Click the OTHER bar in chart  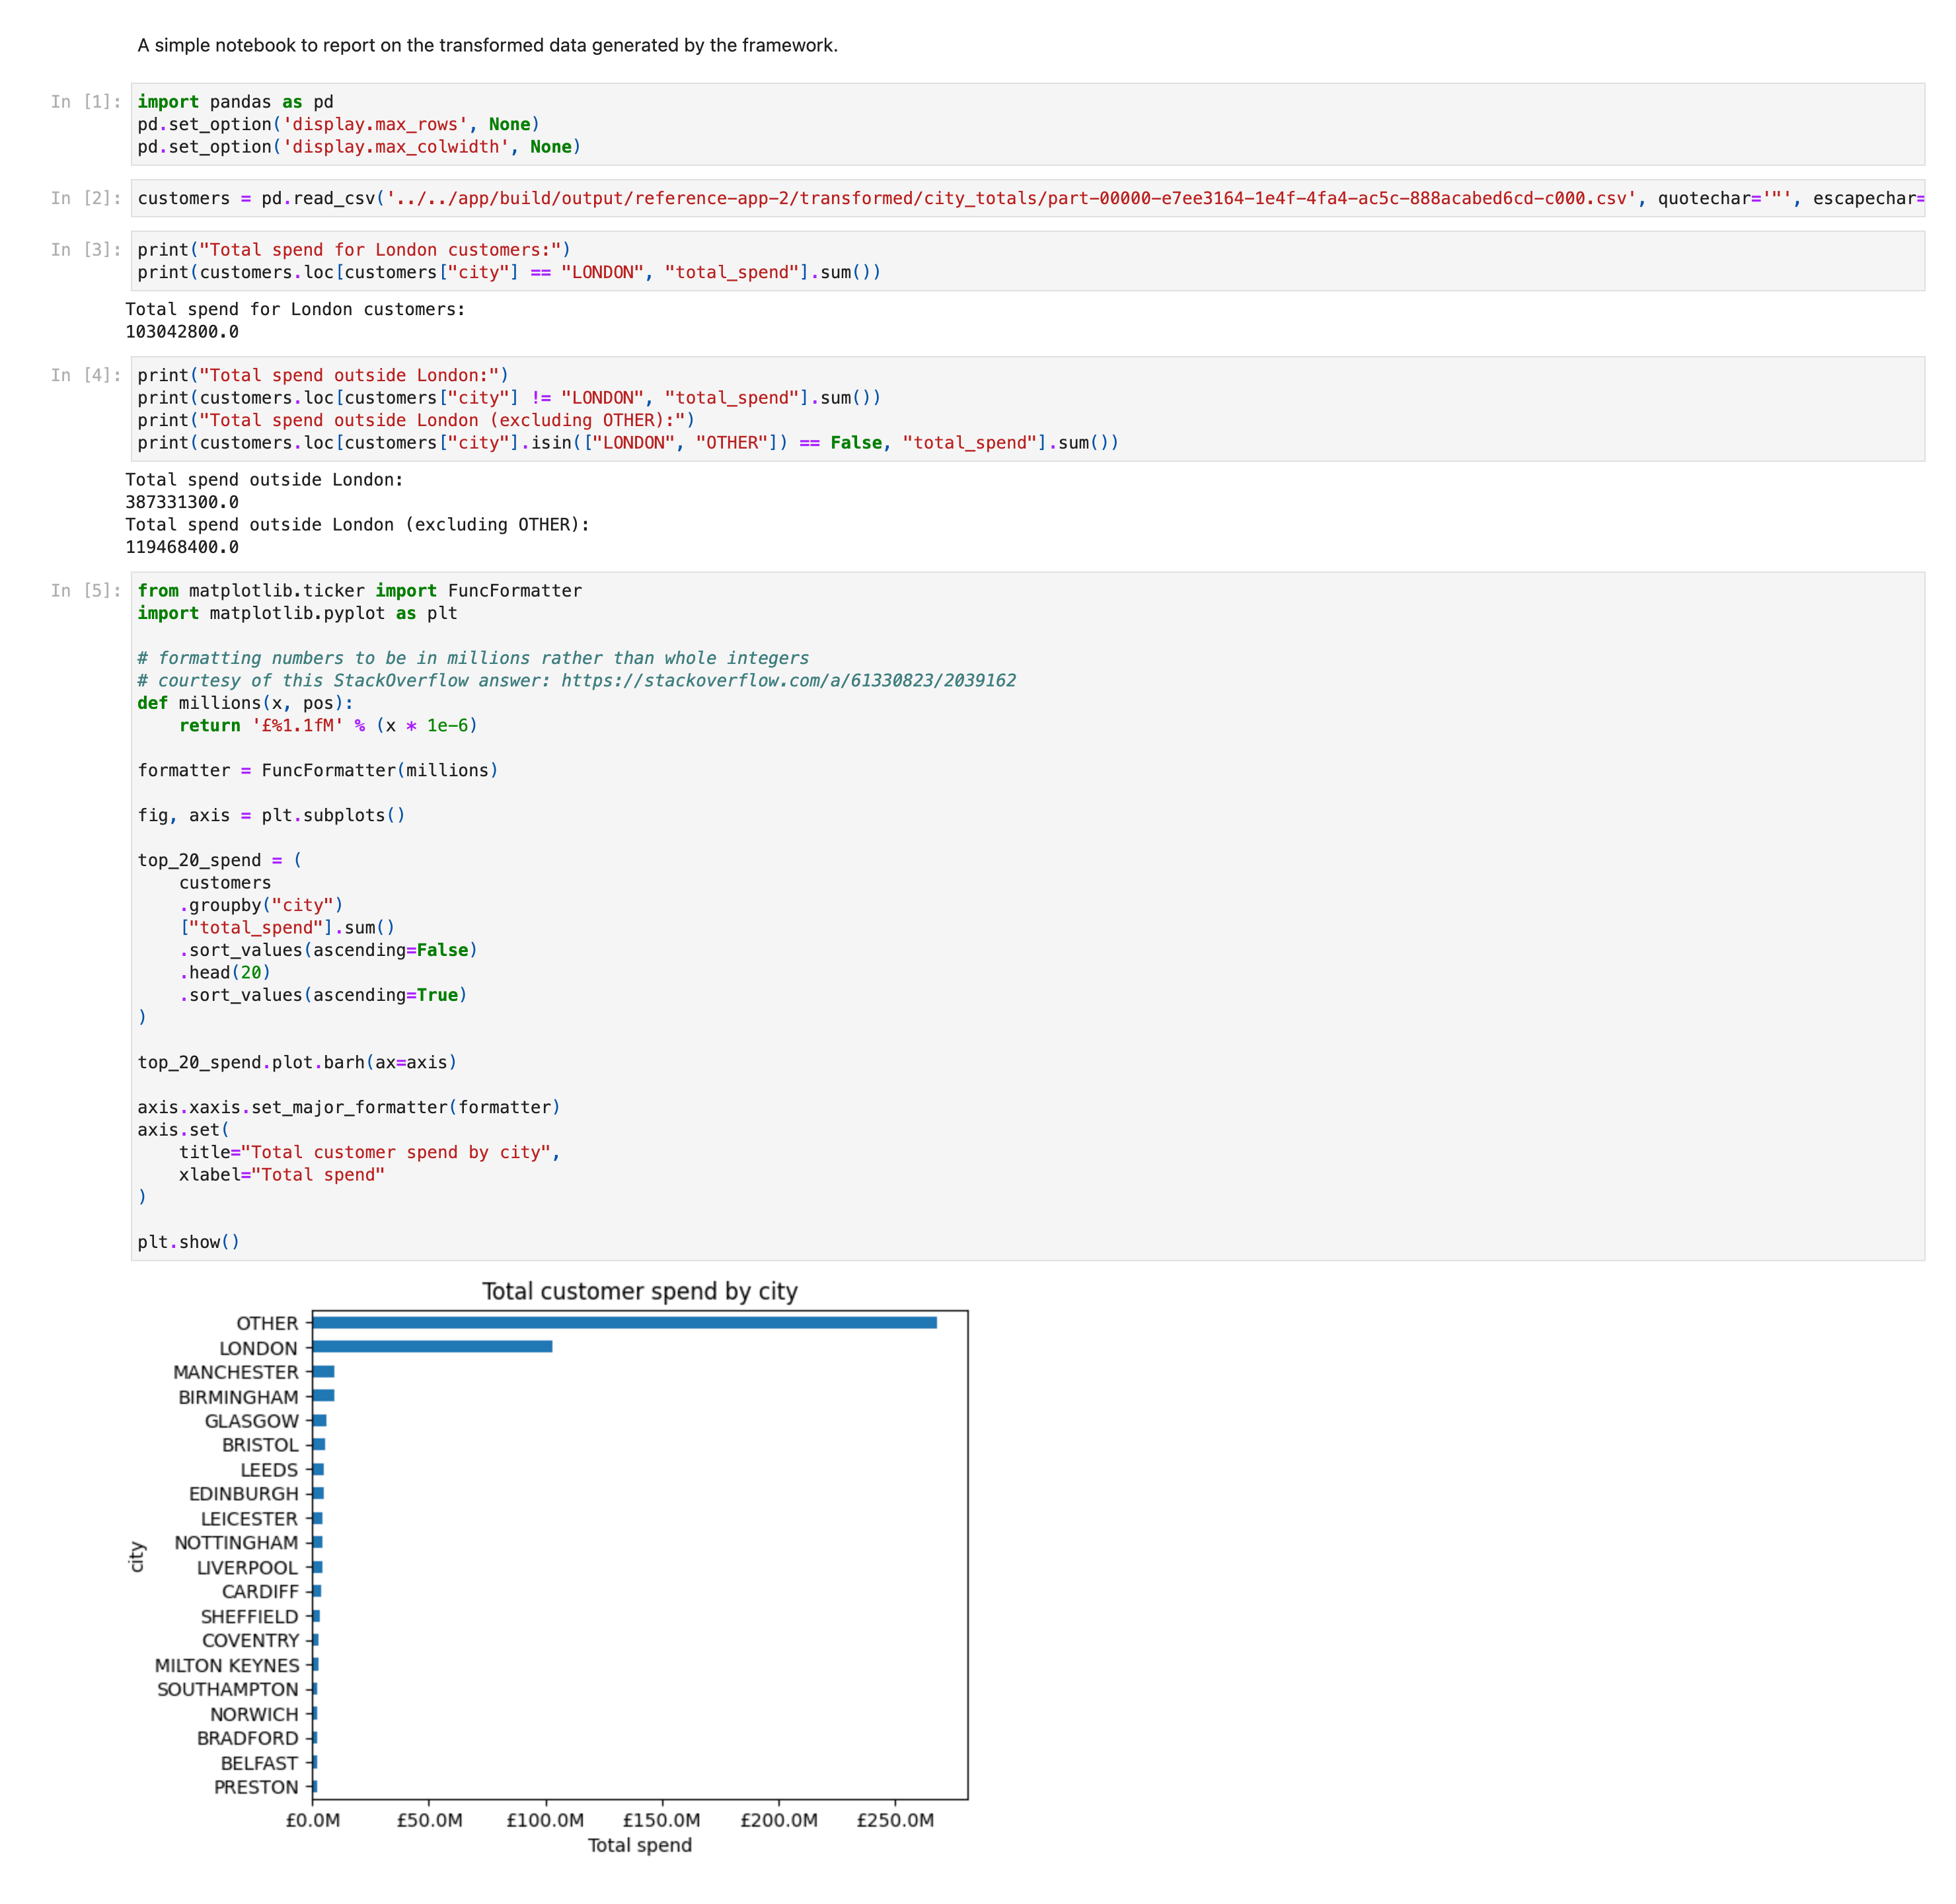[x=624, y=1322]
